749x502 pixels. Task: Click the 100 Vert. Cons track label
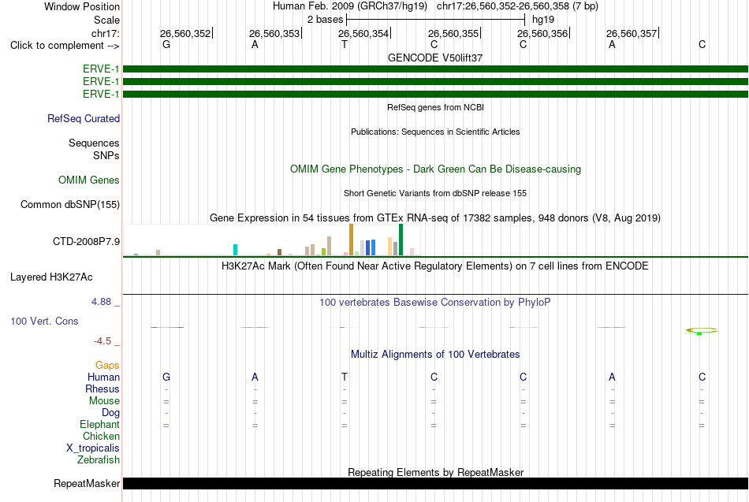point(44,321)
